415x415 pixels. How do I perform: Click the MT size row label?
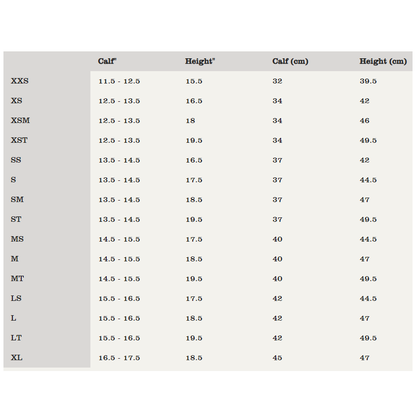[17, 279]
